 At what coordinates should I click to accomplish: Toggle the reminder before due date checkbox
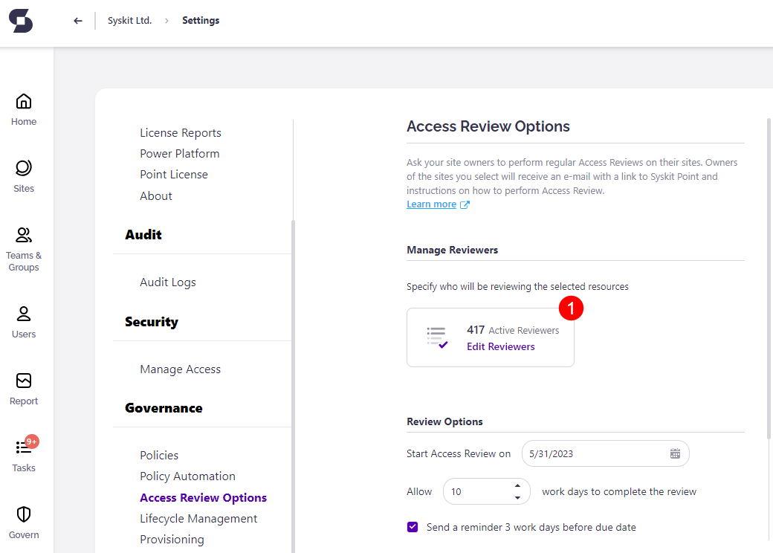tap(412, 526)
